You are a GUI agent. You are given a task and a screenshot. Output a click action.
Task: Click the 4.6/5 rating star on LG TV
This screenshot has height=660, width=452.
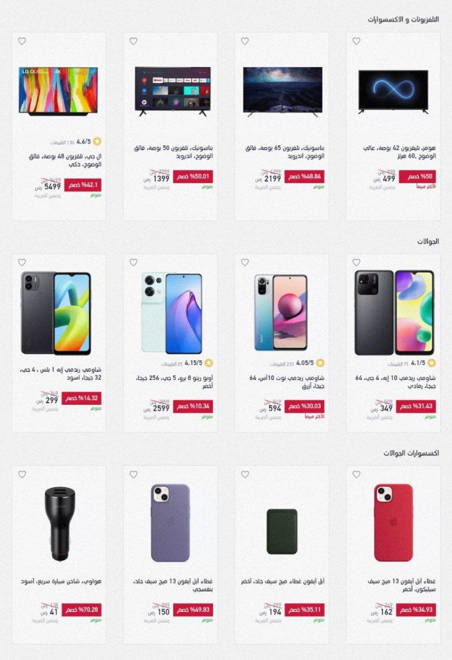[x=97, y=141]
